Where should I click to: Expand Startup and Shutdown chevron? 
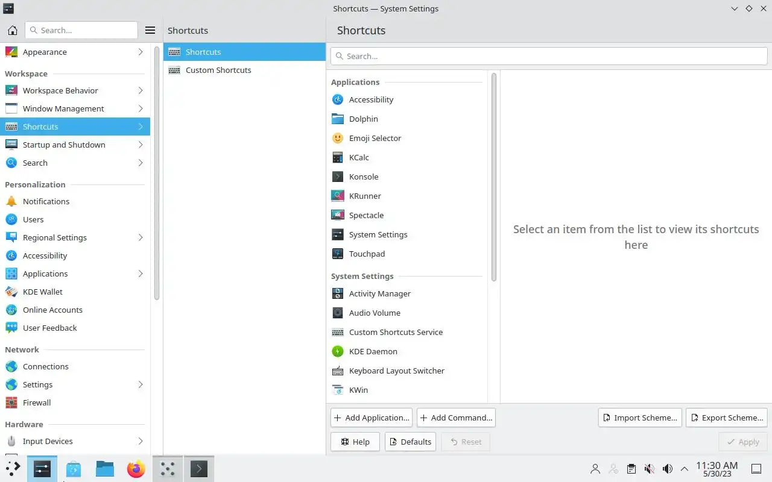point(141,145)
